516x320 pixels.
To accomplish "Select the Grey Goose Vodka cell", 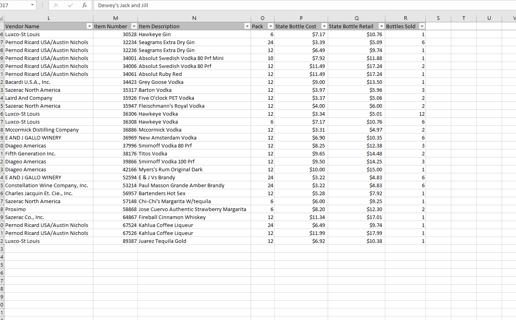I will pos(194,82).
